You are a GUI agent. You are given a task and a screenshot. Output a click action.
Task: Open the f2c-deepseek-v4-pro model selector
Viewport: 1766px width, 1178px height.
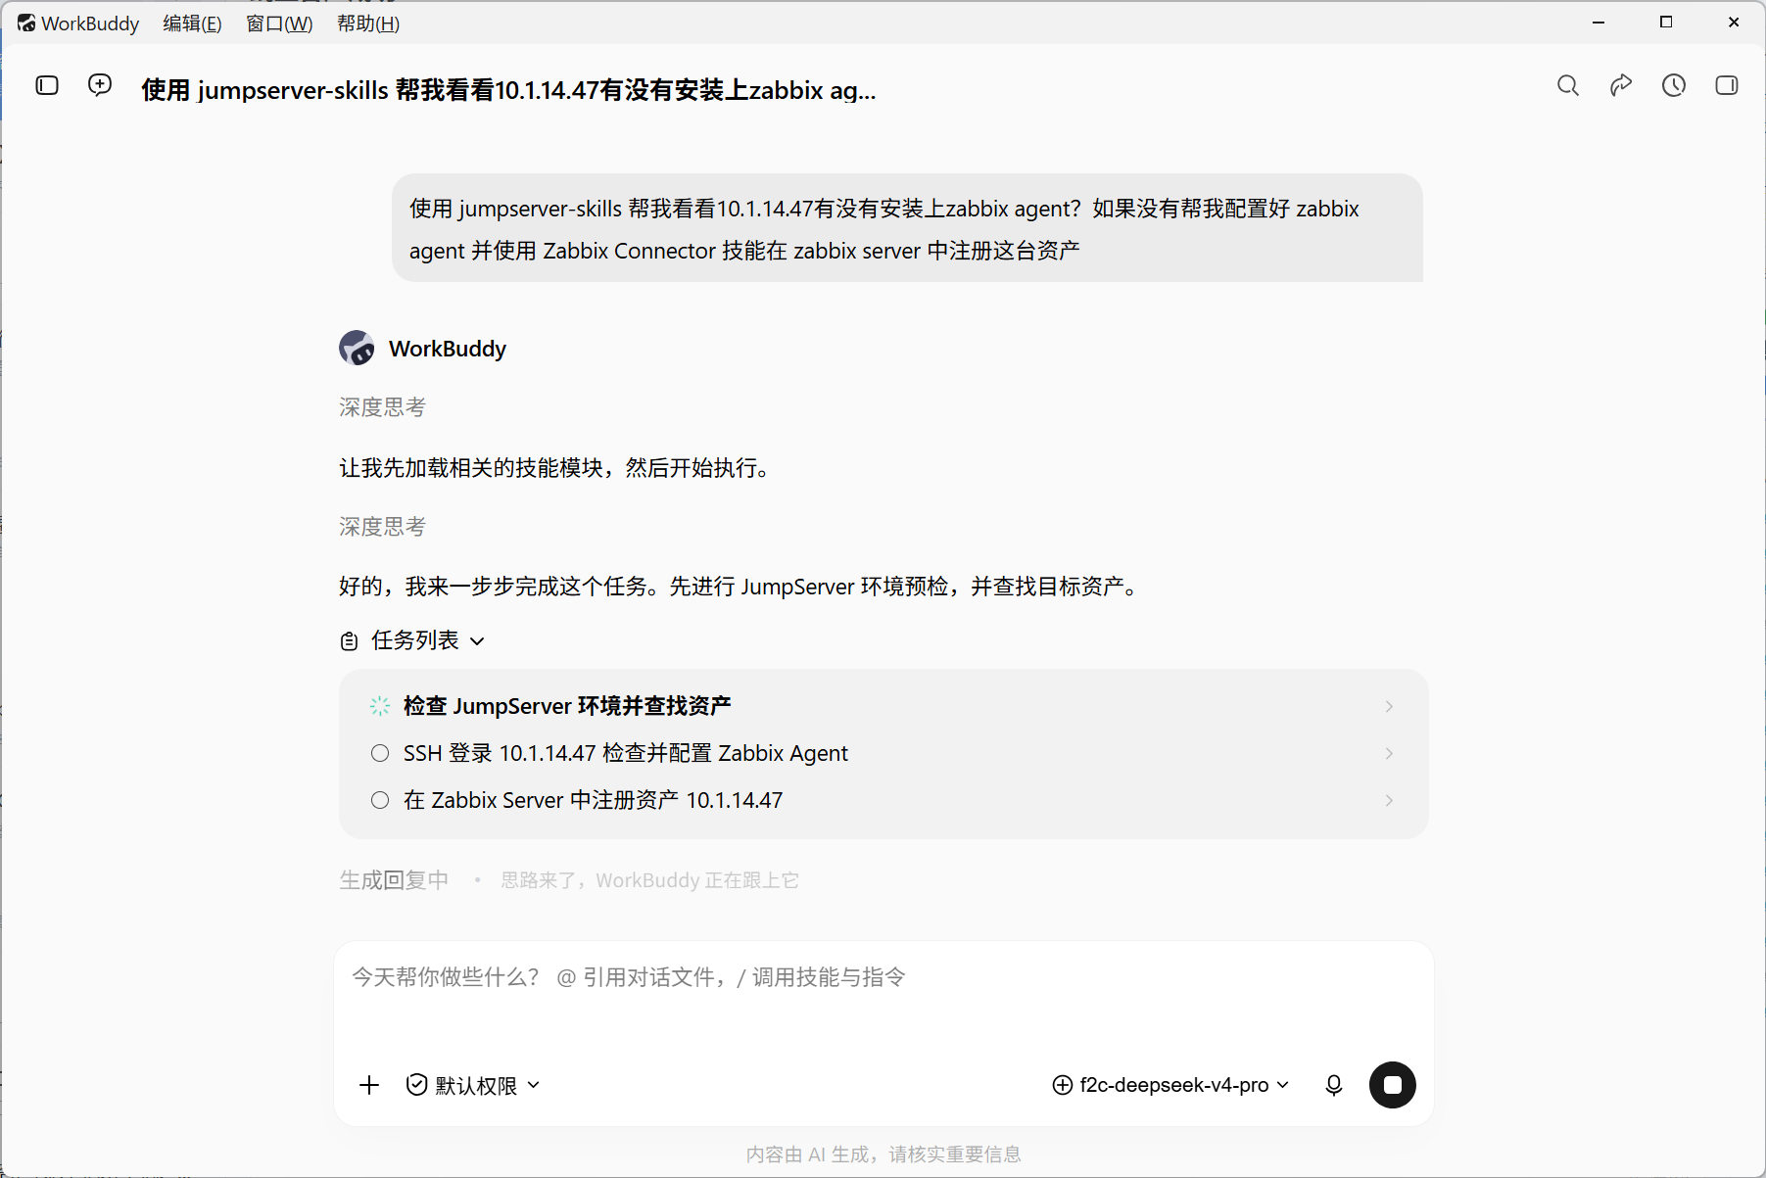[x=1171, y=1085]
